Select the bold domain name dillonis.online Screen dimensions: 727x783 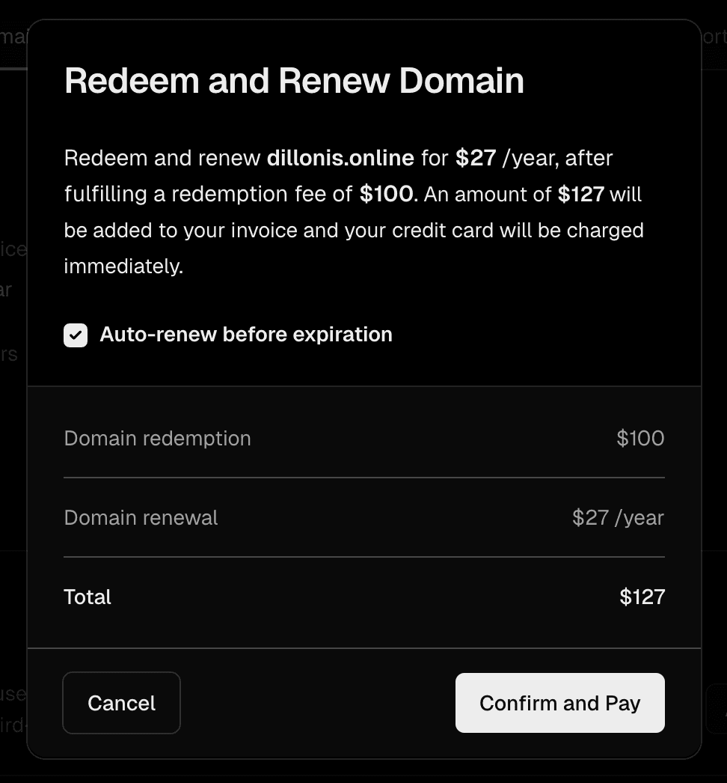340,158
